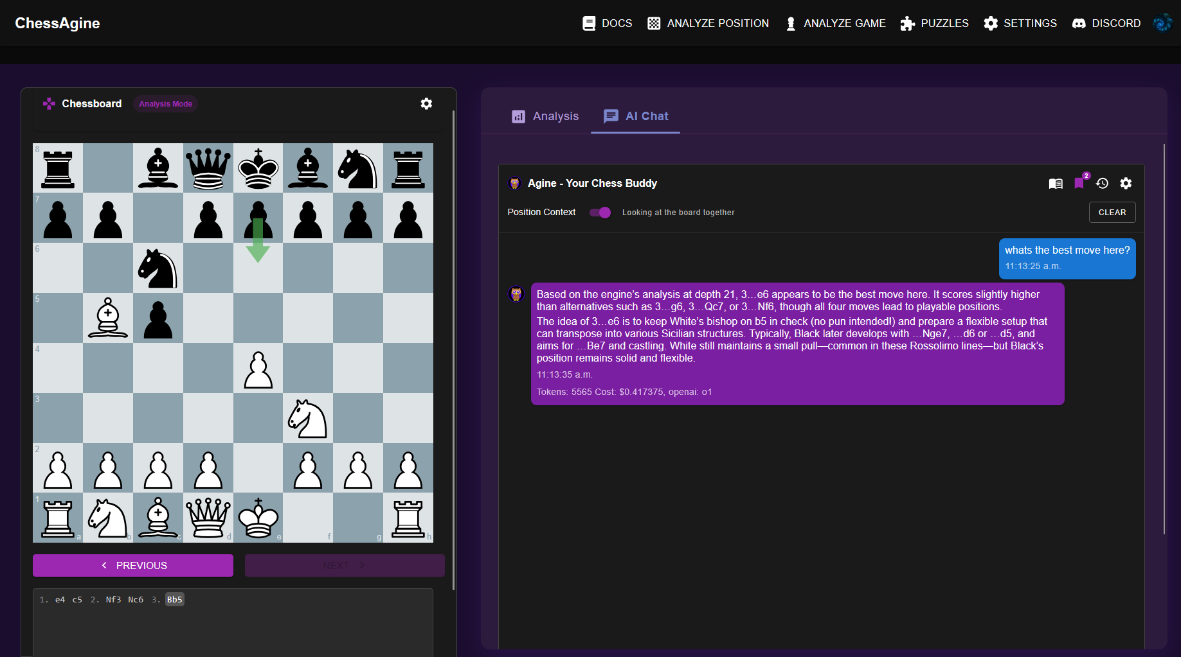Image resolution: width=1181 pixels, height=657 pixels.
Task: Click the white knight on f3
Action: tap(308, 419)
